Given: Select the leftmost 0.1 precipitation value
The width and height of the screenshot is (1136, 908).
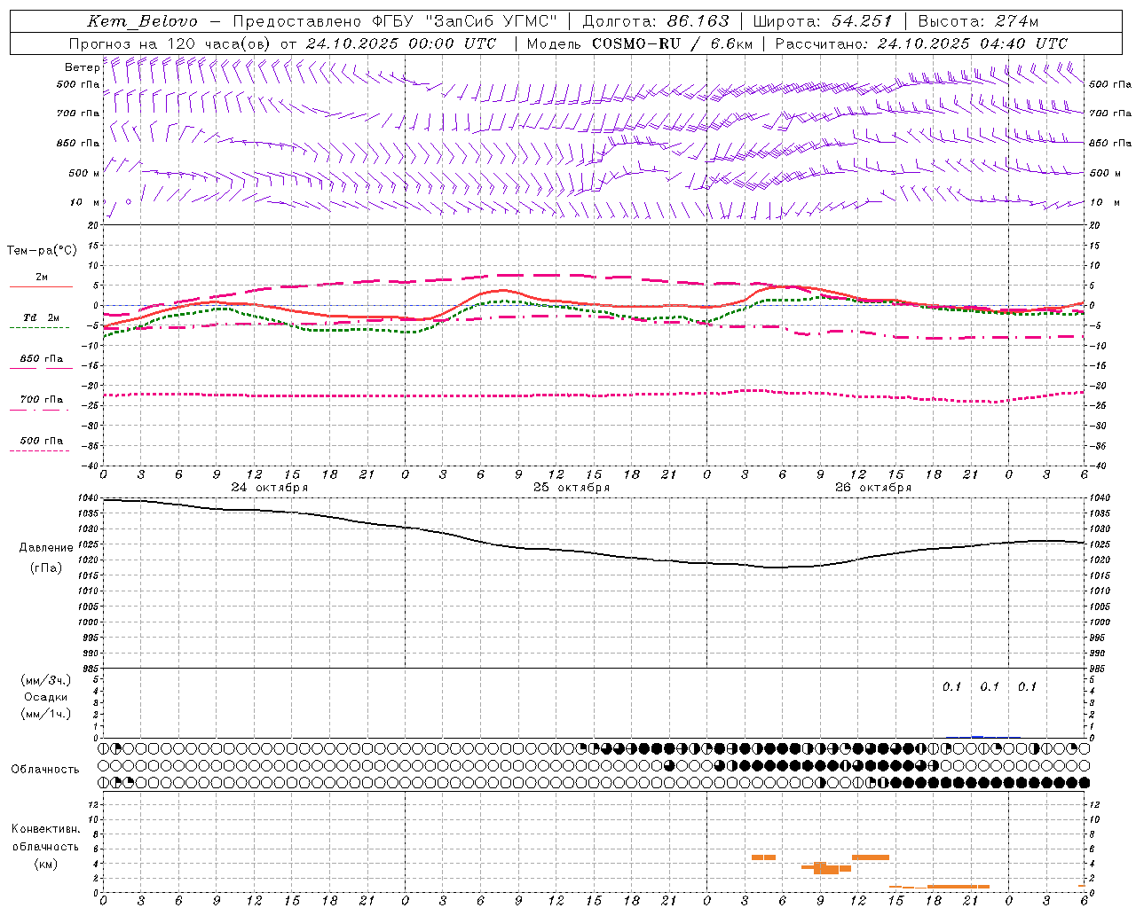Looking at the screenshot, I should 951,686.
